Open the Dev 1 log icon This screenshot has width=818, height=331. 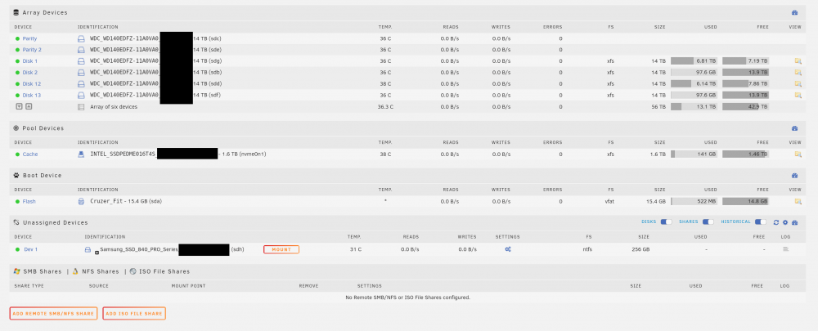pos(785,250)
